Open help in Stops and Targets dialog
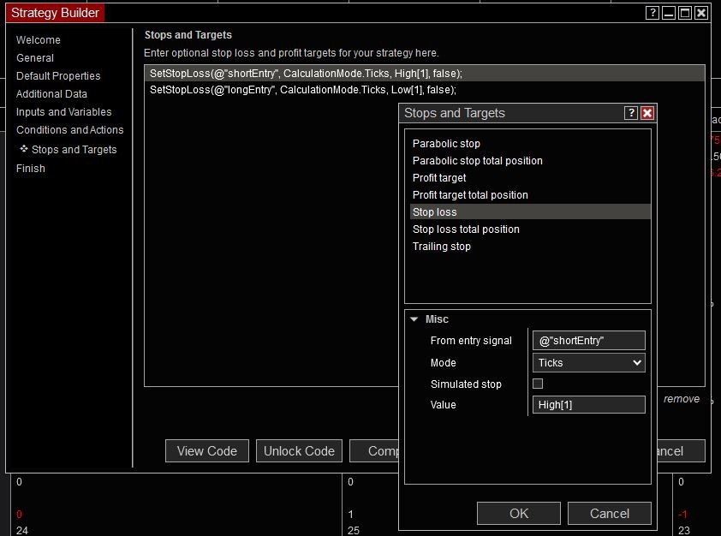 coord(631,113)
